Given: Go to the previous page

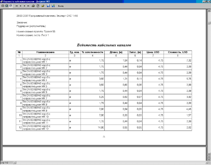Looking at the screenshot, I should point(21,6).
